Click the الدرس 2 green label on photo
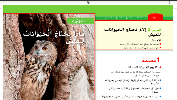 (80, 21)
